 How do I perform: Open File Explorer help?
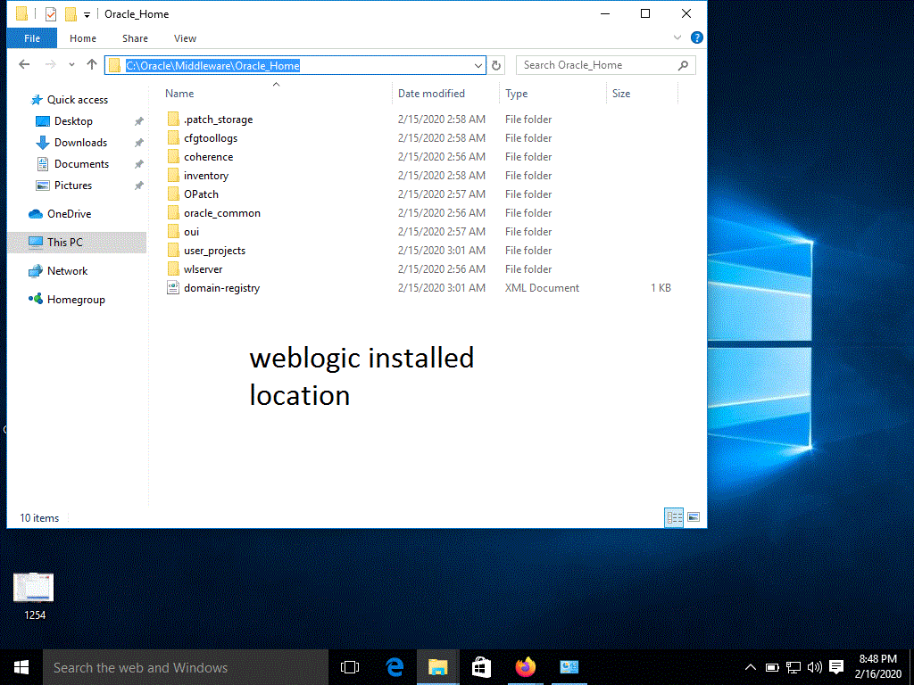point(696,37)
